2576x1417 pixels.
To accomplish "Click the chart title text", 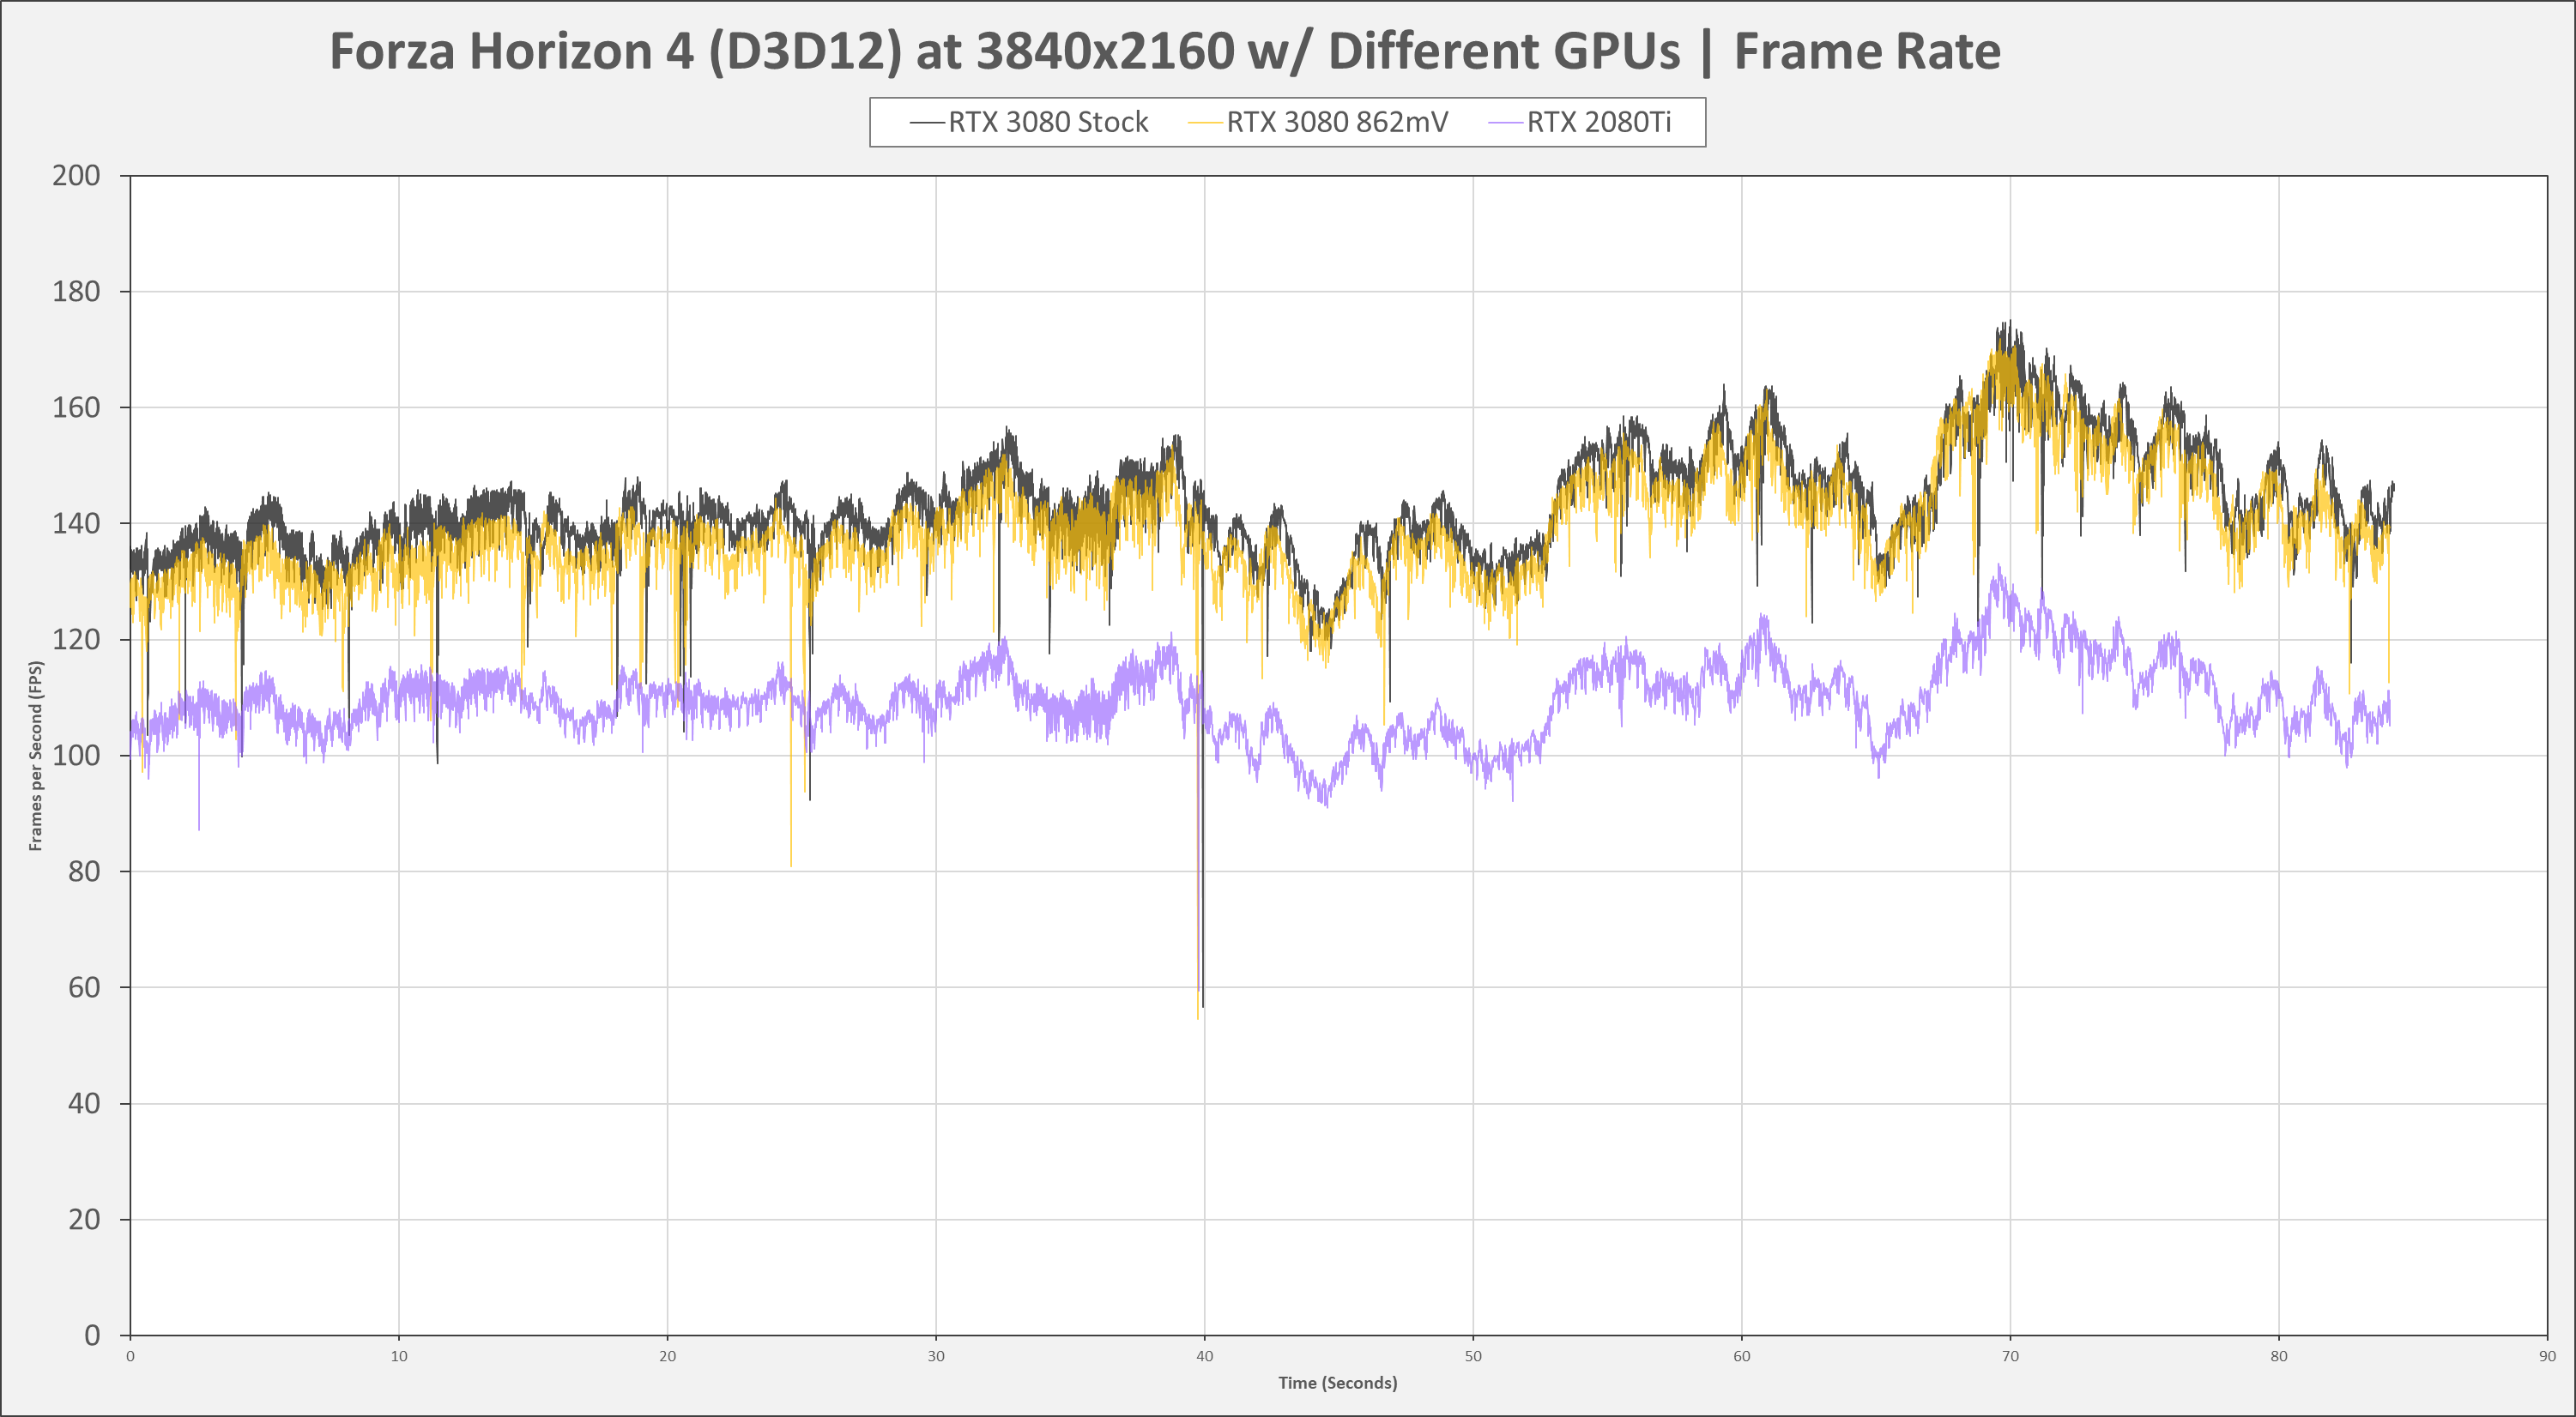I will [1164, 52].
